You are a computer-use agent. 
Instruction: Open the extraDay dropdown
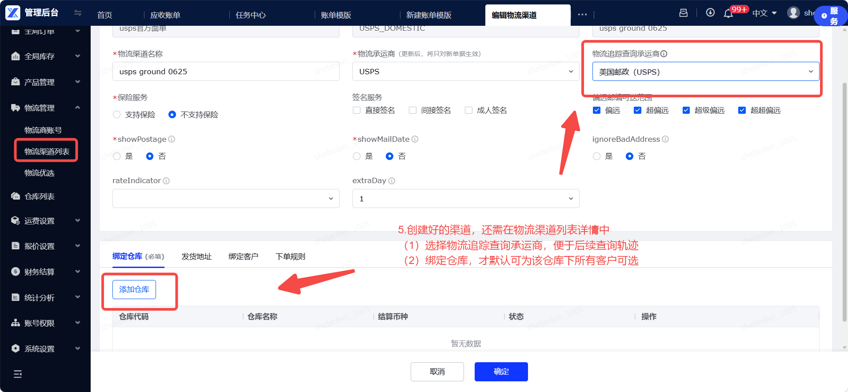tap(466, 199)
